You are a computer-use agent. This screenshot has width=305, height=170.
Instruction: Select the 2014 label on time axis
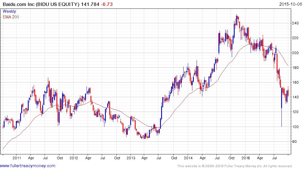coord(188,158)
